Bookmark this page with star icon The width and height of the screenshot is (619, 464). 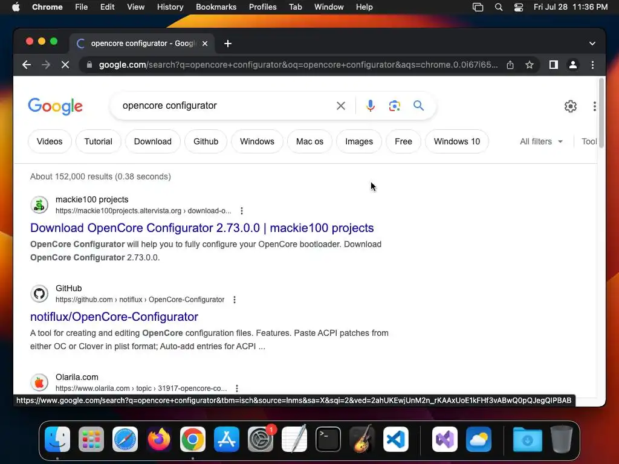pyautogui.click(x=530, y=65)
